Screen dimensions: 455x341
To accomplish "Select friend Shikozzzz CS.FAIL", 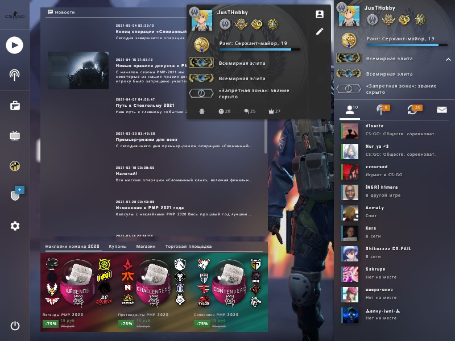I will click(x=395, y=252).
